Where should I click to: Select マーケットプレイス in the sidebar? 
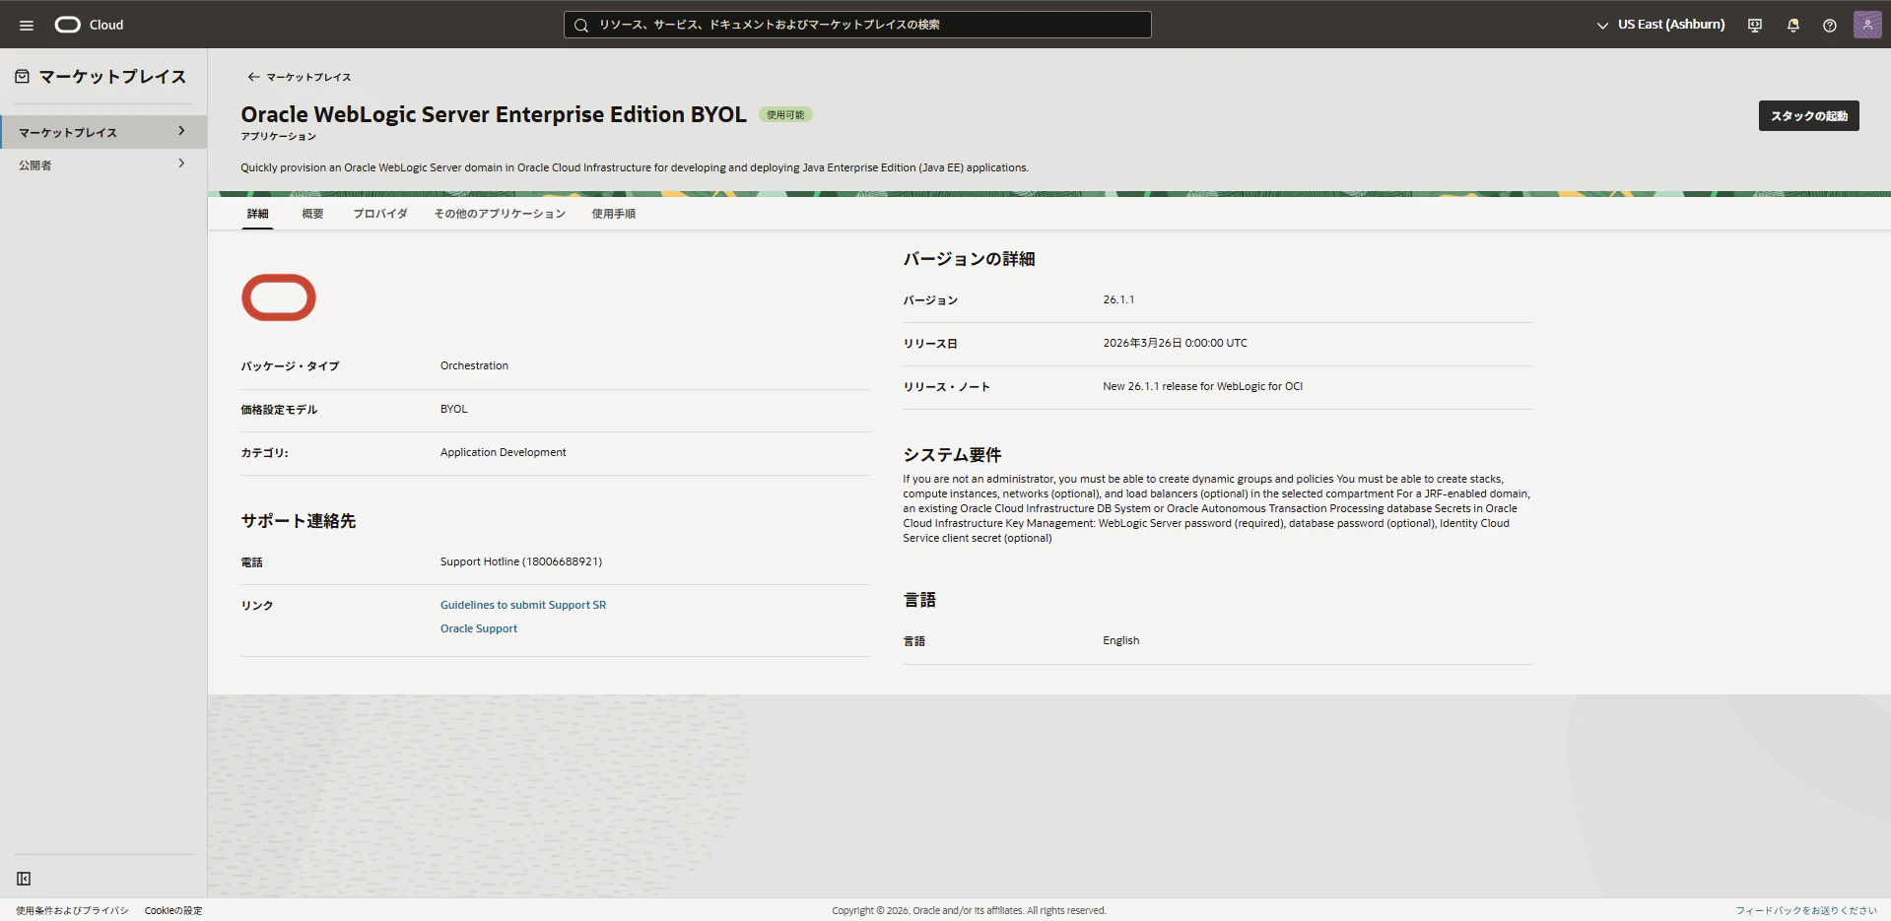(103, 132)
